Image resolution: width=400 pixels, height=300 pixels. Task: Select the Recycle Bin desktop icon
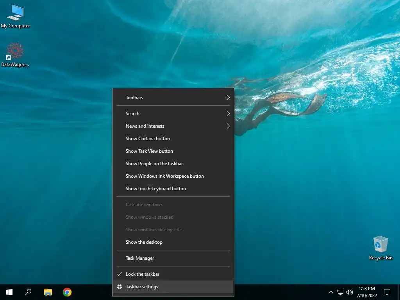click(380, 248)
